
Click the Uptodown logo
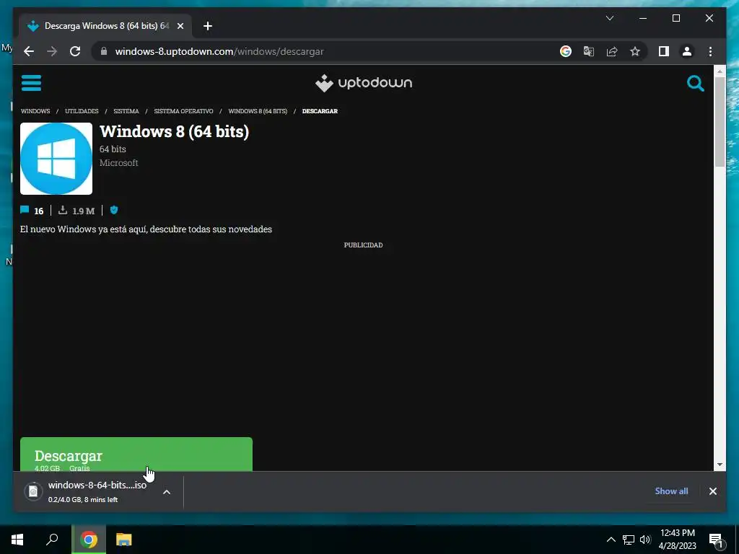[x=364, y=83]
